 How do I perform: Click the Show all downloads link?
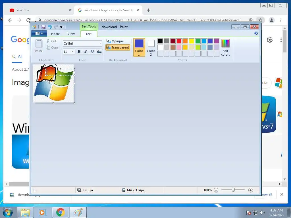click(267, 194)
